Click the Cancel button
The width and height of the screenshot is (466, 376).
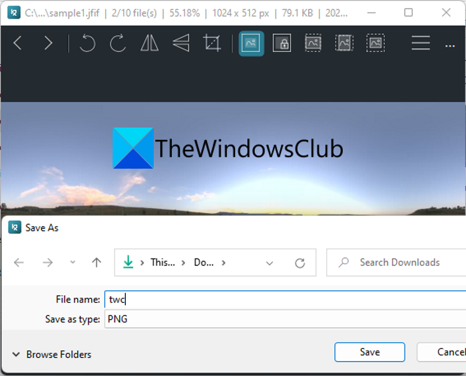441,352
